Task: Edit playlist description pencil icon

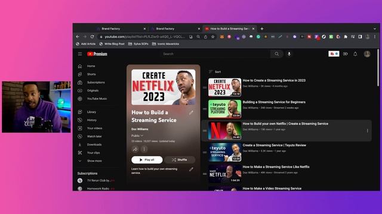Action: pos(191,169)
